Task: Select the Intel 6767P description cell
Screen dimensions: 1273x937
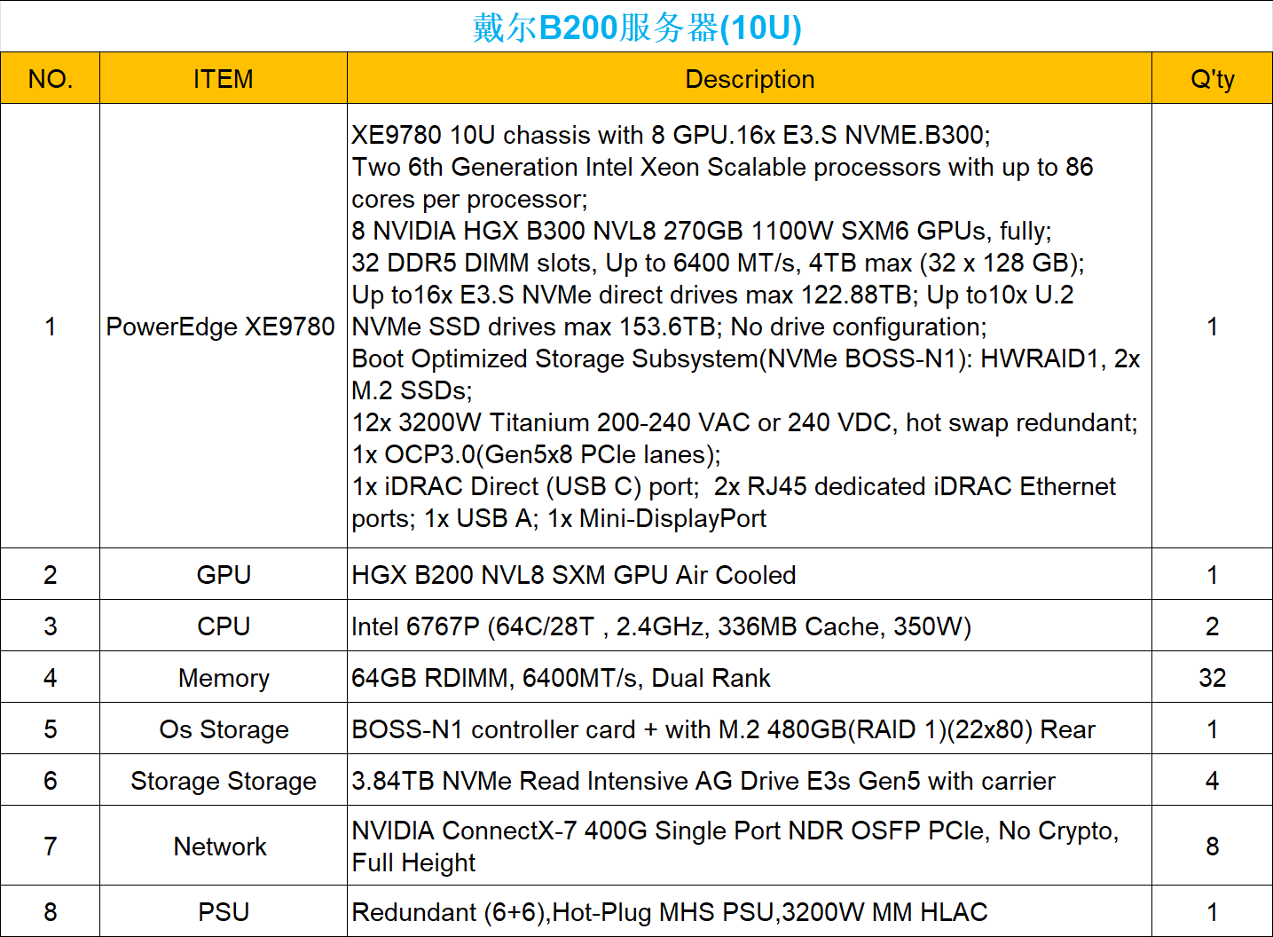Action: (x=750, y=626)
